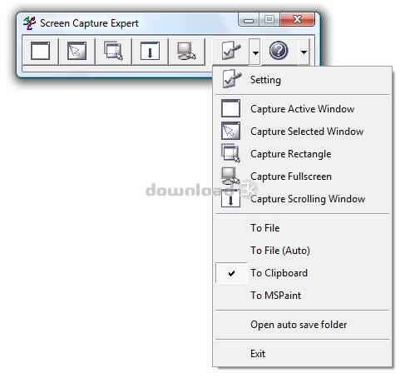
Task: Click the blue help question mark icon
Action: 279,51
